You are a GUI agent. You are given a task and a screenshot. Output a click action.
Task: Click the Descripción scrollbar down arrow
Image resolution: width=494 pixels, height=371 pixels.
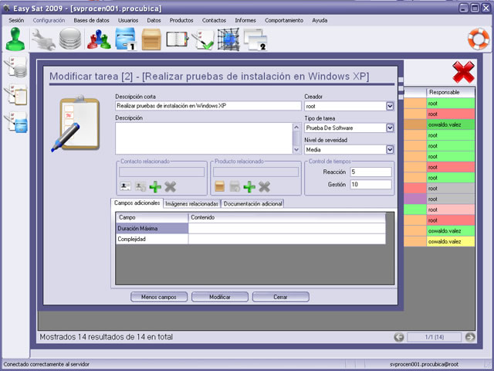point(296,149)
